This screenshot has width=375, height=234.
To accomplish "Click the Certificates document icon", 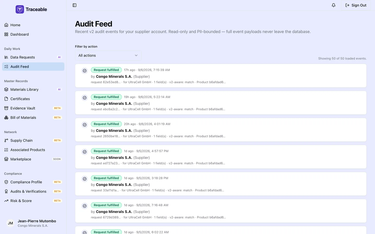I will pyautogui.click(x=6, y=99).
